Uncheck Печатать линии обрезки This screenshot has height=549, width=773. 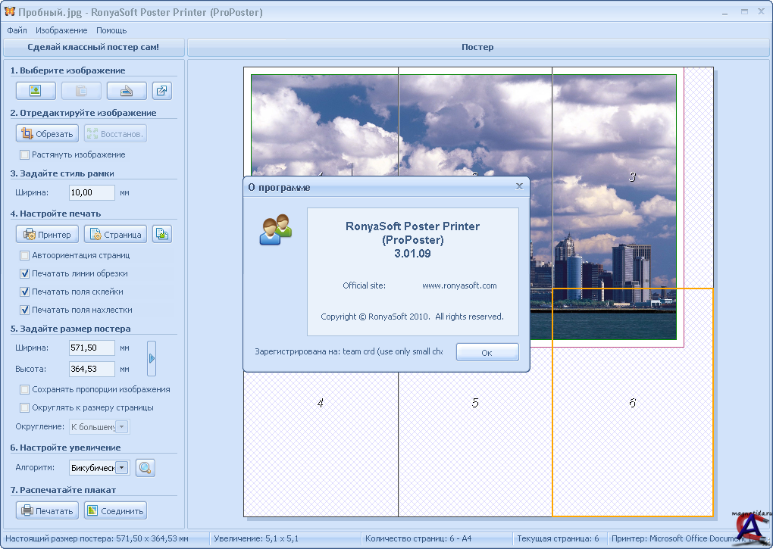(x=25, y=273)
